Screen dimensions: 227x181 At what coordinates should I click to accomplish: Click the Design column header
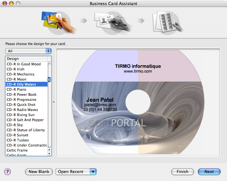click(x=27, y=59)
